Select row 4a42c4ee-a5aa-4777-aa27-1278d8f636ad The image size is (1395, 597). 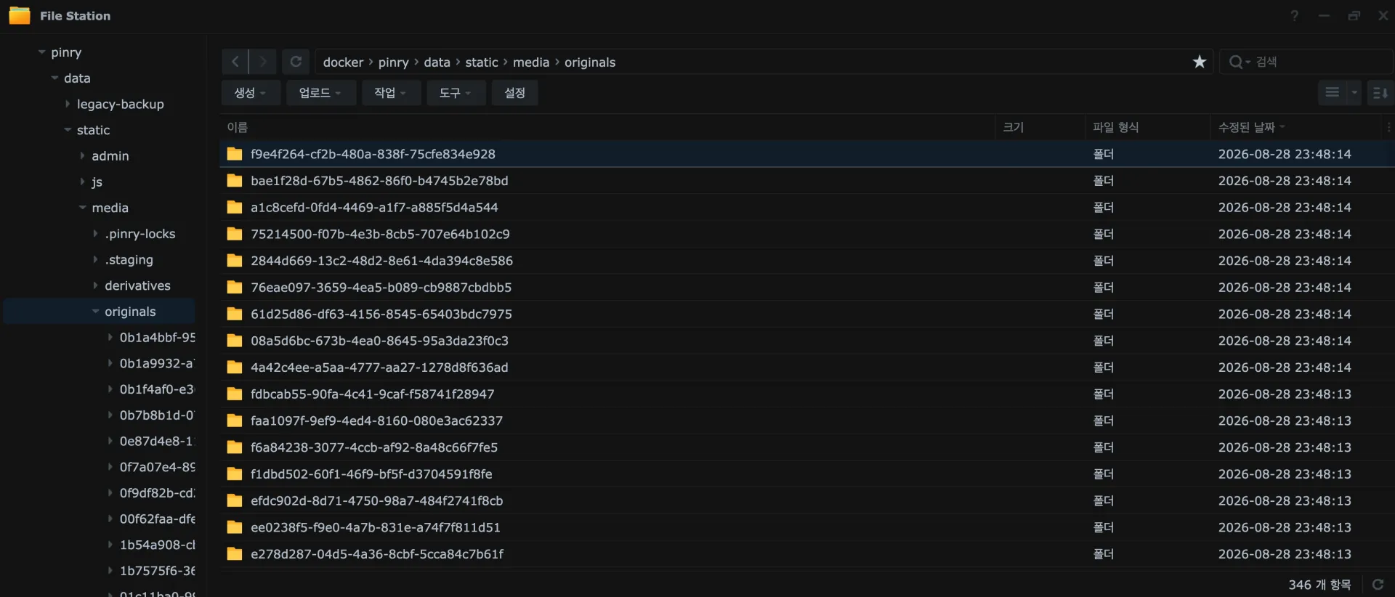806,367
